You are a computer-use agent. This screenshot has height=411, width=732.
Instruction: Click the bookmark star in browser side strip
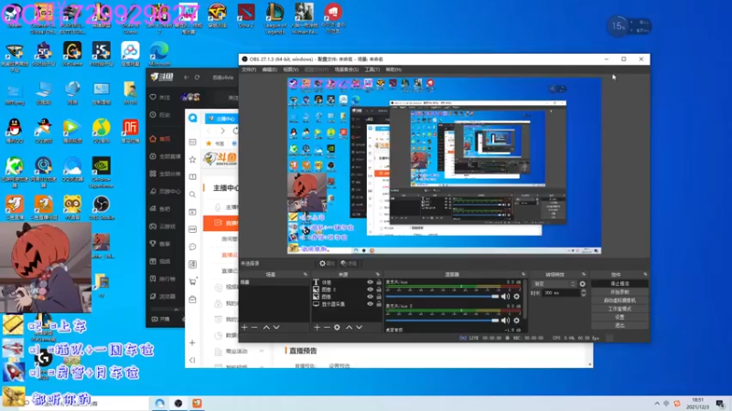coord(192,159)
